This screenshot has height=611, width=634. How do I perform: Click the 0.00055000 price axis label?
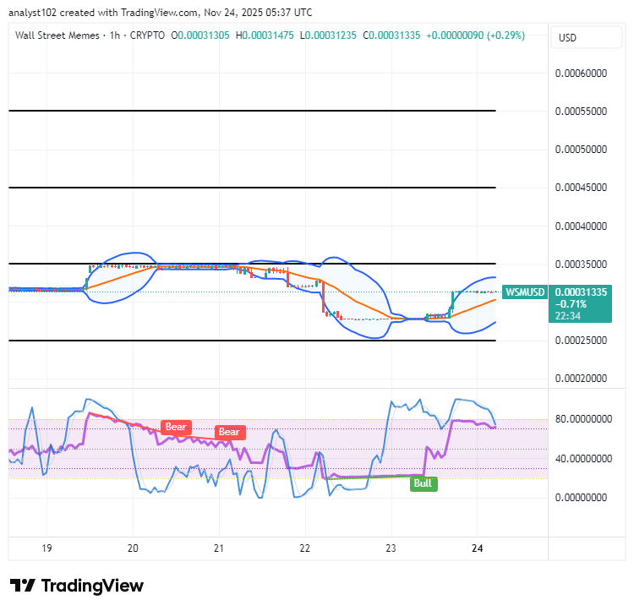[x=581, y=112]
